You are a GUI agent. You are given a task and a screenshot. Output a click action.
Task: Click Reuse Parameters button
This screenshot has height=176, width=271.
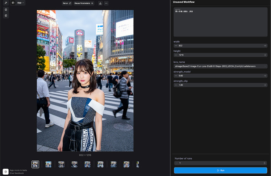[84, 3]
